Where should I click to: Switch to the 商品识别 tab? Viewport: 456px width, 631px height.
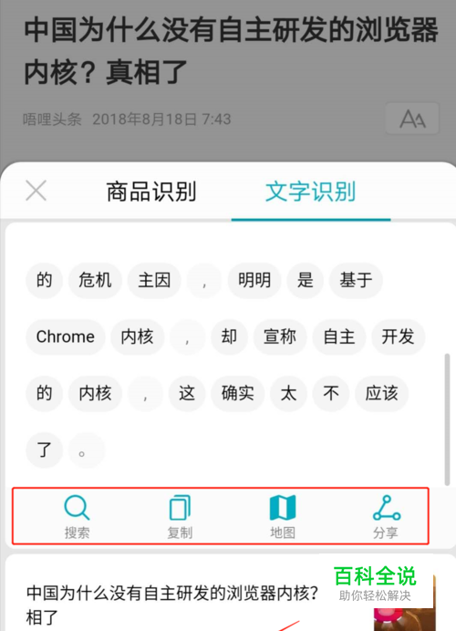pyautogui.click(x=151, y=191)
